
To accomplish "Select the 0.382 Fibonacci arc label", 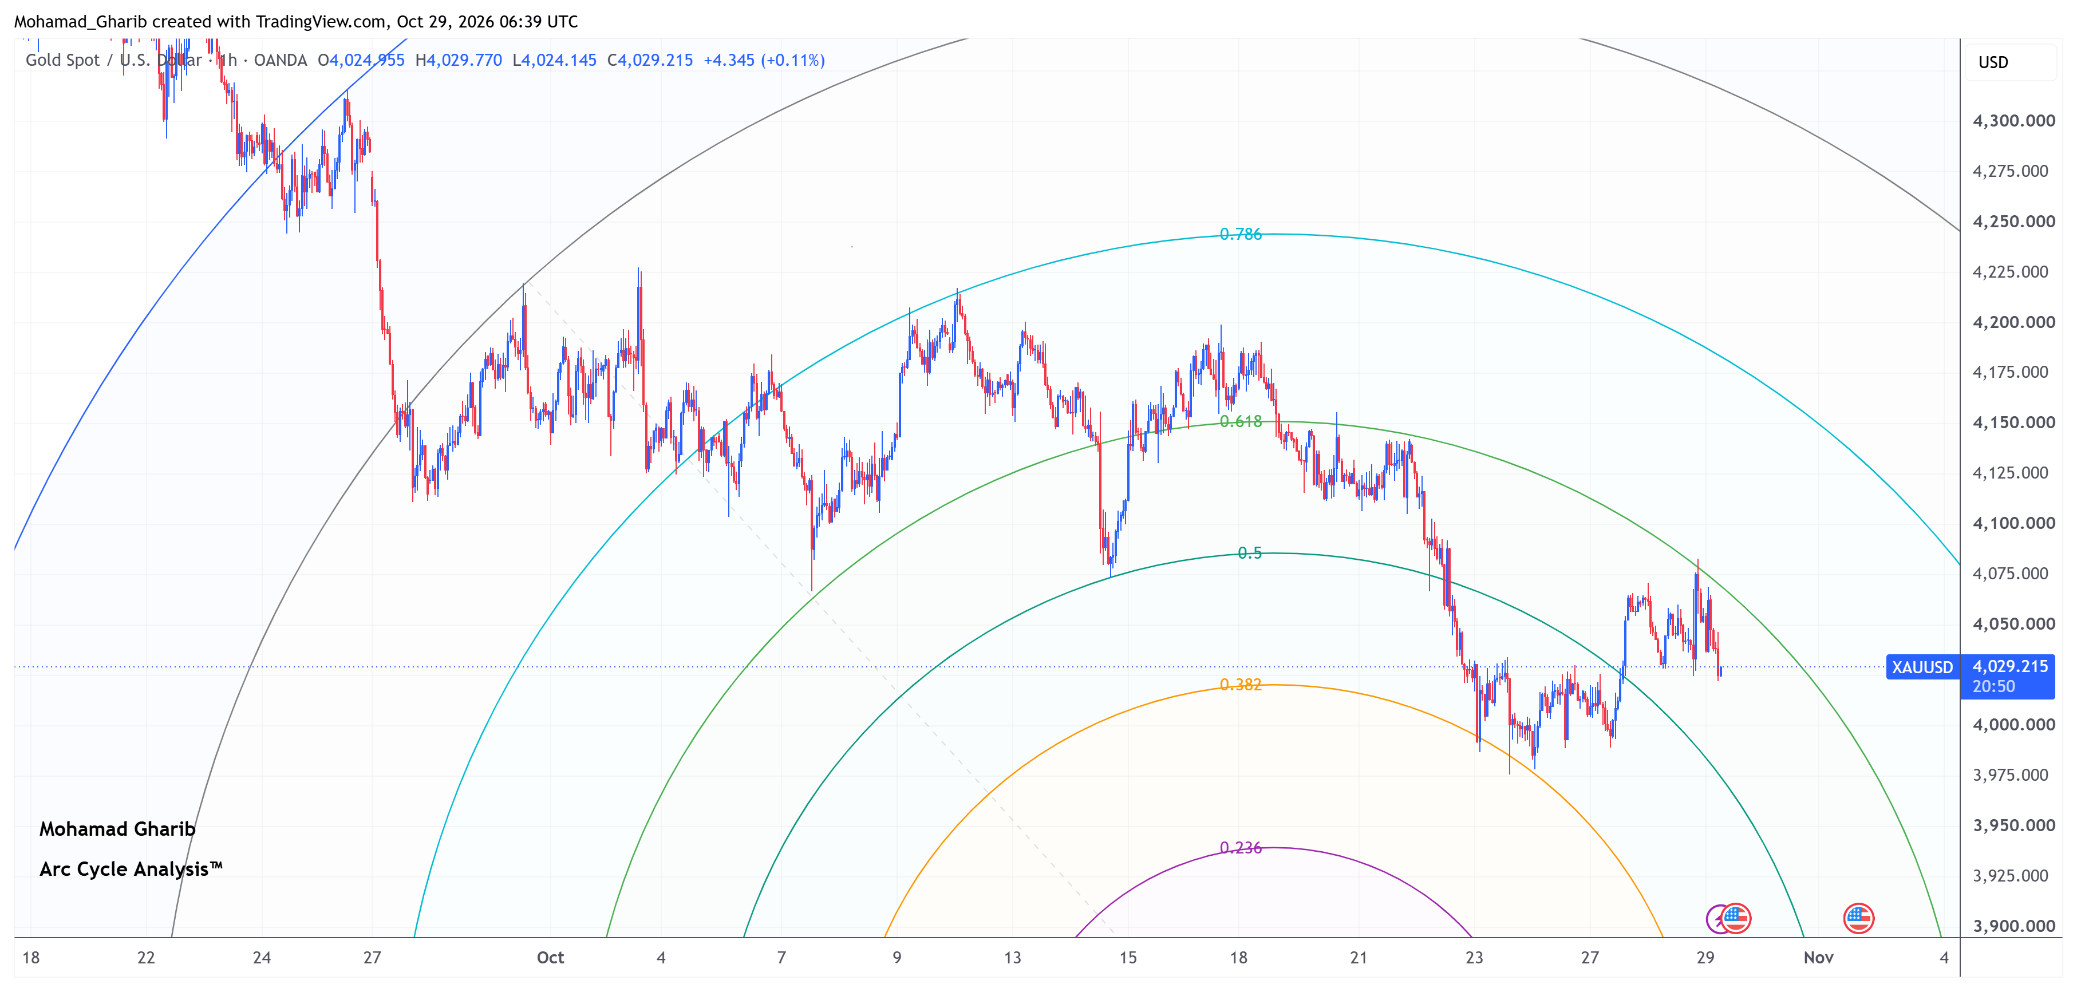I will 1240,684.
